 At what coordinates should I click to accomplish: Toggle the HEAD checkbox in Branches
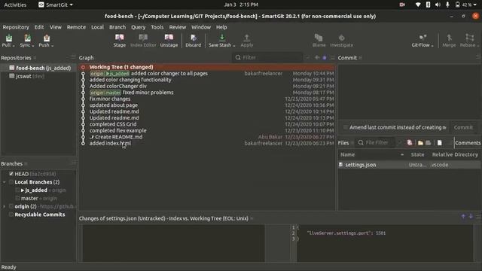pyautogui.click(x=11, y=174)
